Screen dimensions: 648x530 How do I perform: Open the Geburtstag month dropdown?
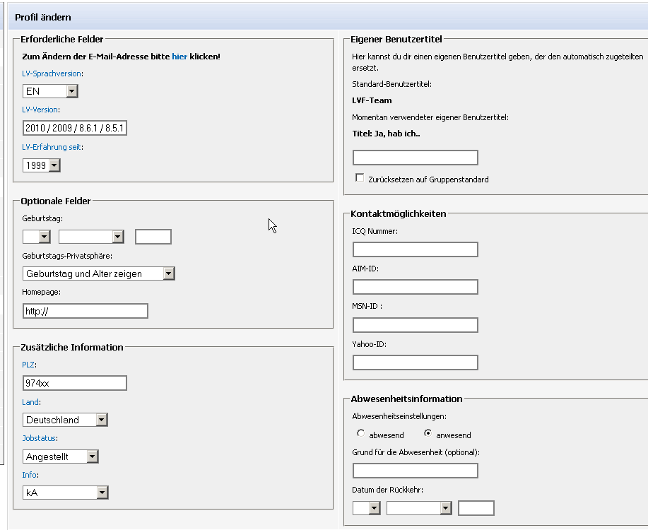tap(91, 237)
